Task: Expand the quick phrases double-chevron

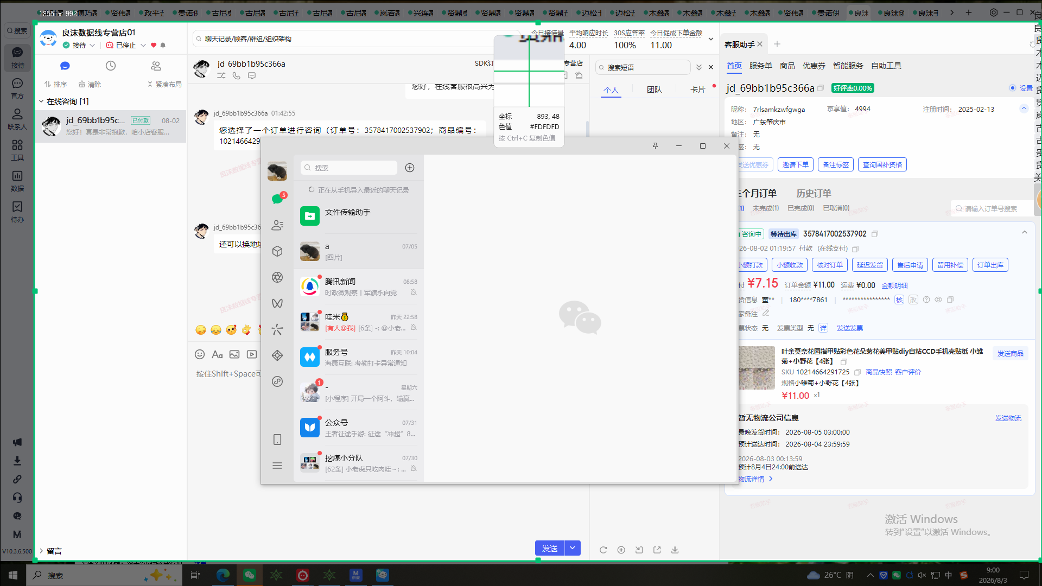Action: pyautogui.click(x=699, y=67)
